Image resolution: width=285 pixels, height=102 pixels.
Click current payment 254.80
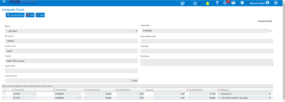[x=202, y=98]
